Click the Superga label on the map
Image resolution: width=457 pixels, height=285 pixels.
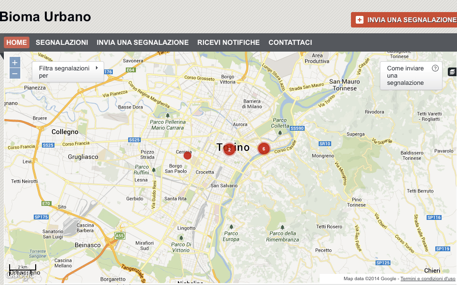coord(356,134)
